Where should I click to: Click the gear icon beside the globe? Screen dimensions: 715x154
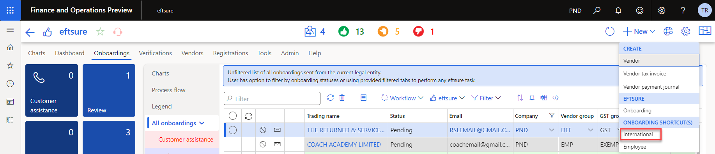686,31
